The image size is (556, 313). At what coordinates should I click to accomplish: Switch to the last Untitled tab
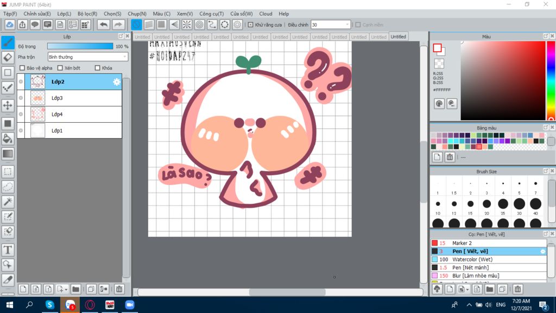click(x=398, y=36)
